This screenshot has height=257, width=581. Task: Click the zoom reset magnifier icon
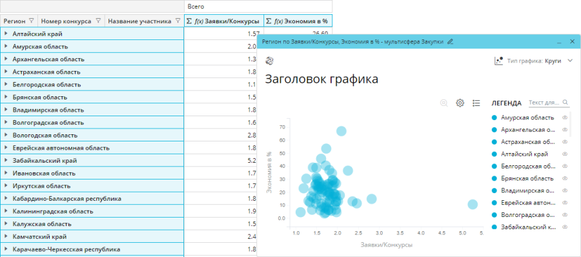pyautogui.click(x=443, y=103)
